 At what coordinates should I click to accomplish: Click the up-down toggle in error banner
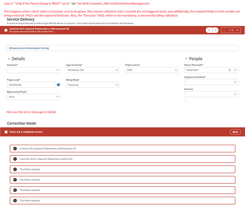pos(209,30)
